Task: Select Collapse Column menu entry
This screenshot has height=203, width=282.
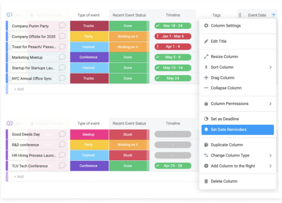Action: 226,88
